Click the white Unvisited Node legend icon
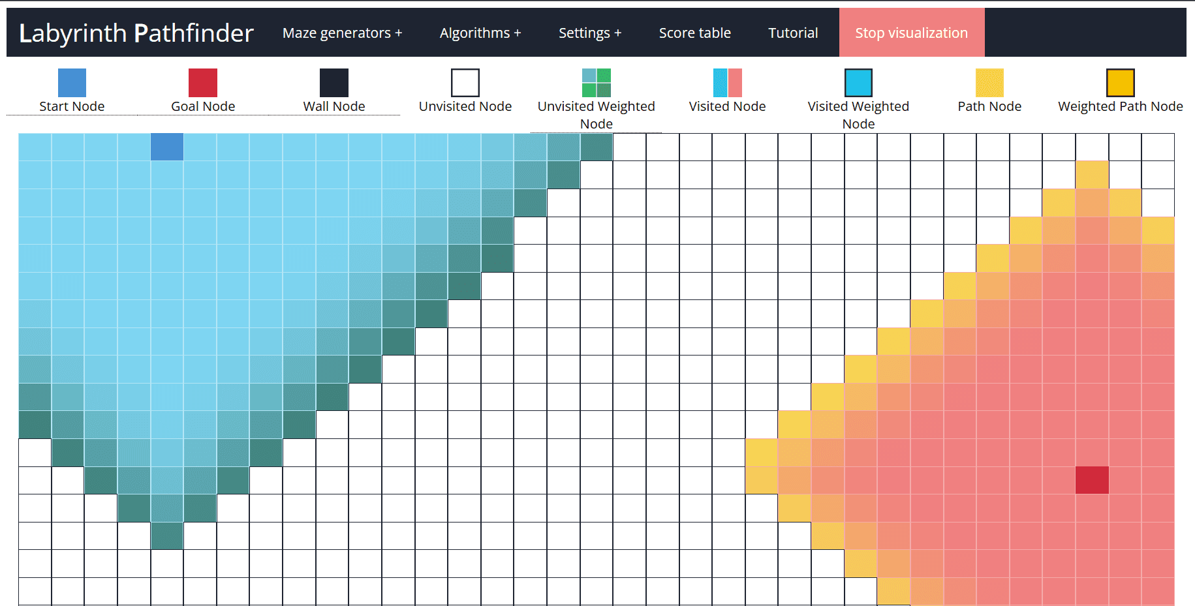1195x606 pixels. click(465, 83)
